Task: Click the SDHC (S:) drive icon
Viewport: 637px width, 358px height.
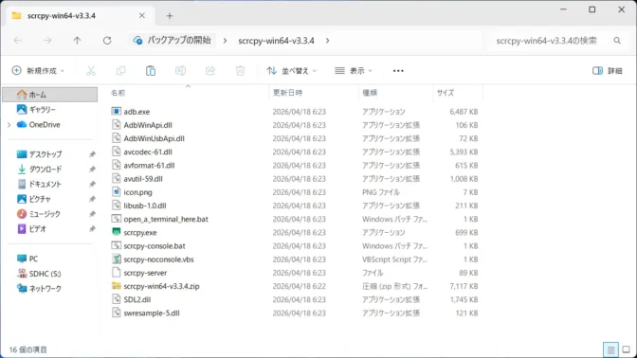Action: click(22, 274)
